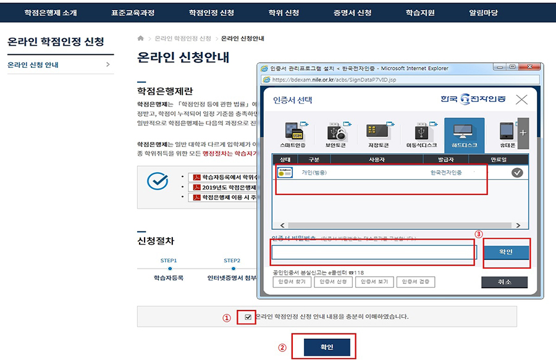Select the 하드디스크 storage tab
This screenshot has height=360, width=556.
[x=464, y=136]
